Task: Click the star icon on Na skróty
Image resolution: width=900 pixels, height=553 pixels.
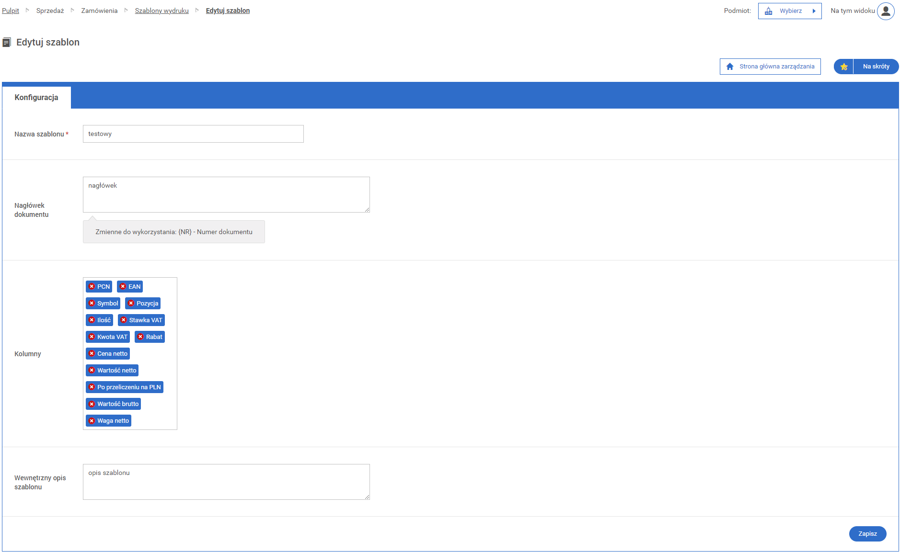Action: (x=844, y=67)
